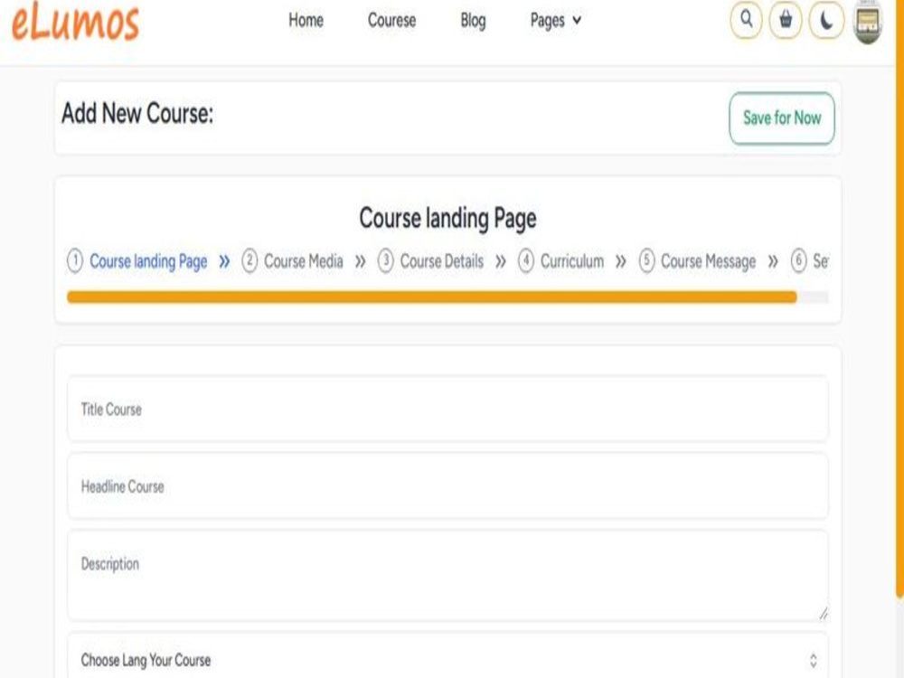Open the shopping basket icon
This screenshot has height=678, width=904.
click(786, 20)
